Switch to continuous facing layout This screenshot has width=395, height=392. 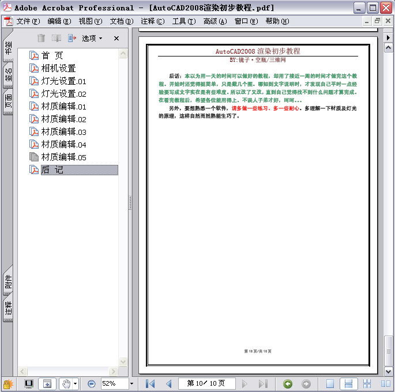click(x=367, y=384)
